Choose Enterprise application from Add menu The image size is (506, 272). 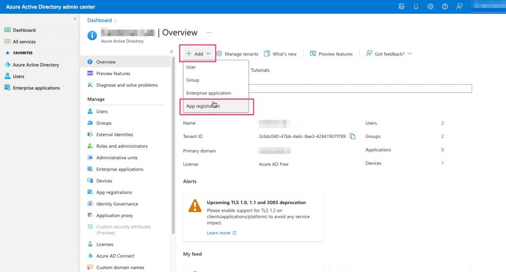coord(216,93)
